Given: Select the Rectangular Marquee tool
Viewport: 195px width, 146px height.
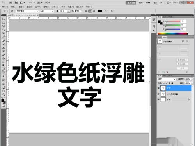Looking at the screenshot, I should click(4, 23).
